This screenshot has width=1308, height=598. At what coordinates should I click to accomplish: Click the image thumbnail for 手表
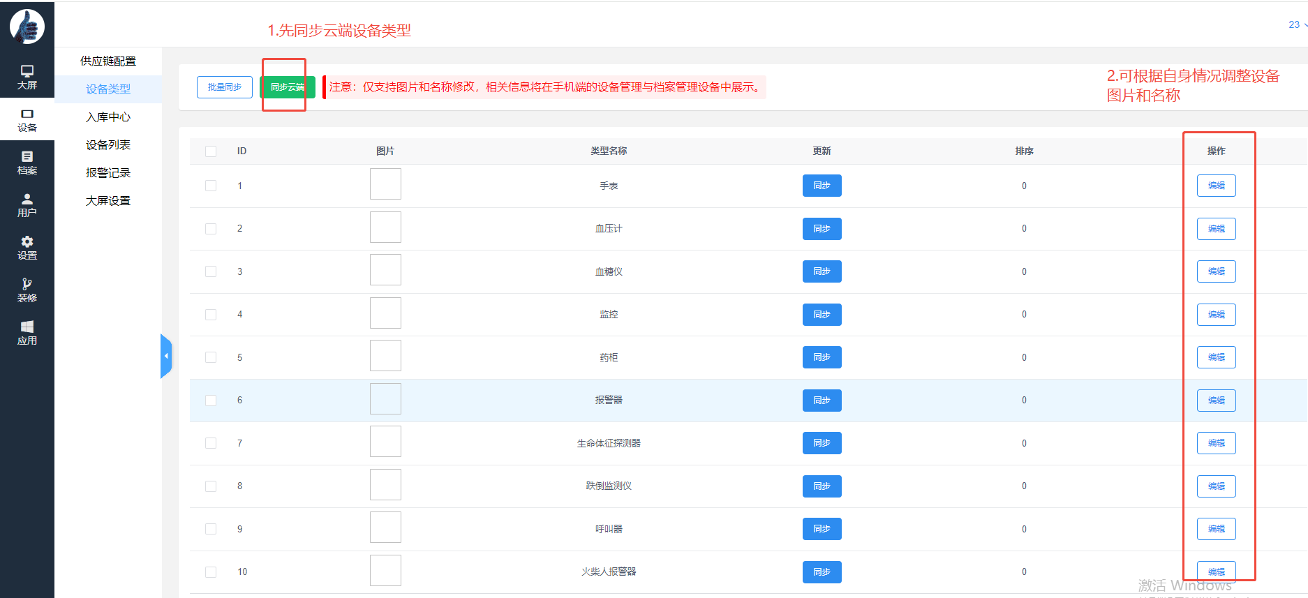[385, 184]
